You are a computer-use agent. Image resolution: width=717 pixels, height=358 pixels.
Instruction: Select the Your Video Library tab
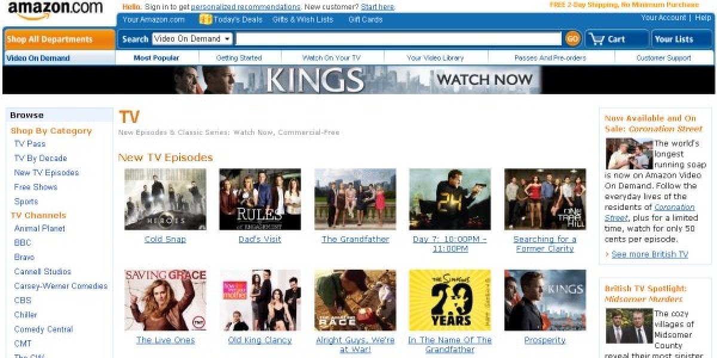click(435, 58)
